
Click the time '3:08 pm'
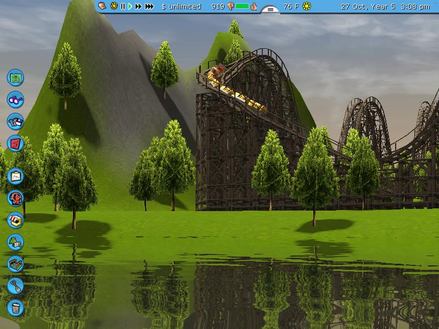coord(415,7)
